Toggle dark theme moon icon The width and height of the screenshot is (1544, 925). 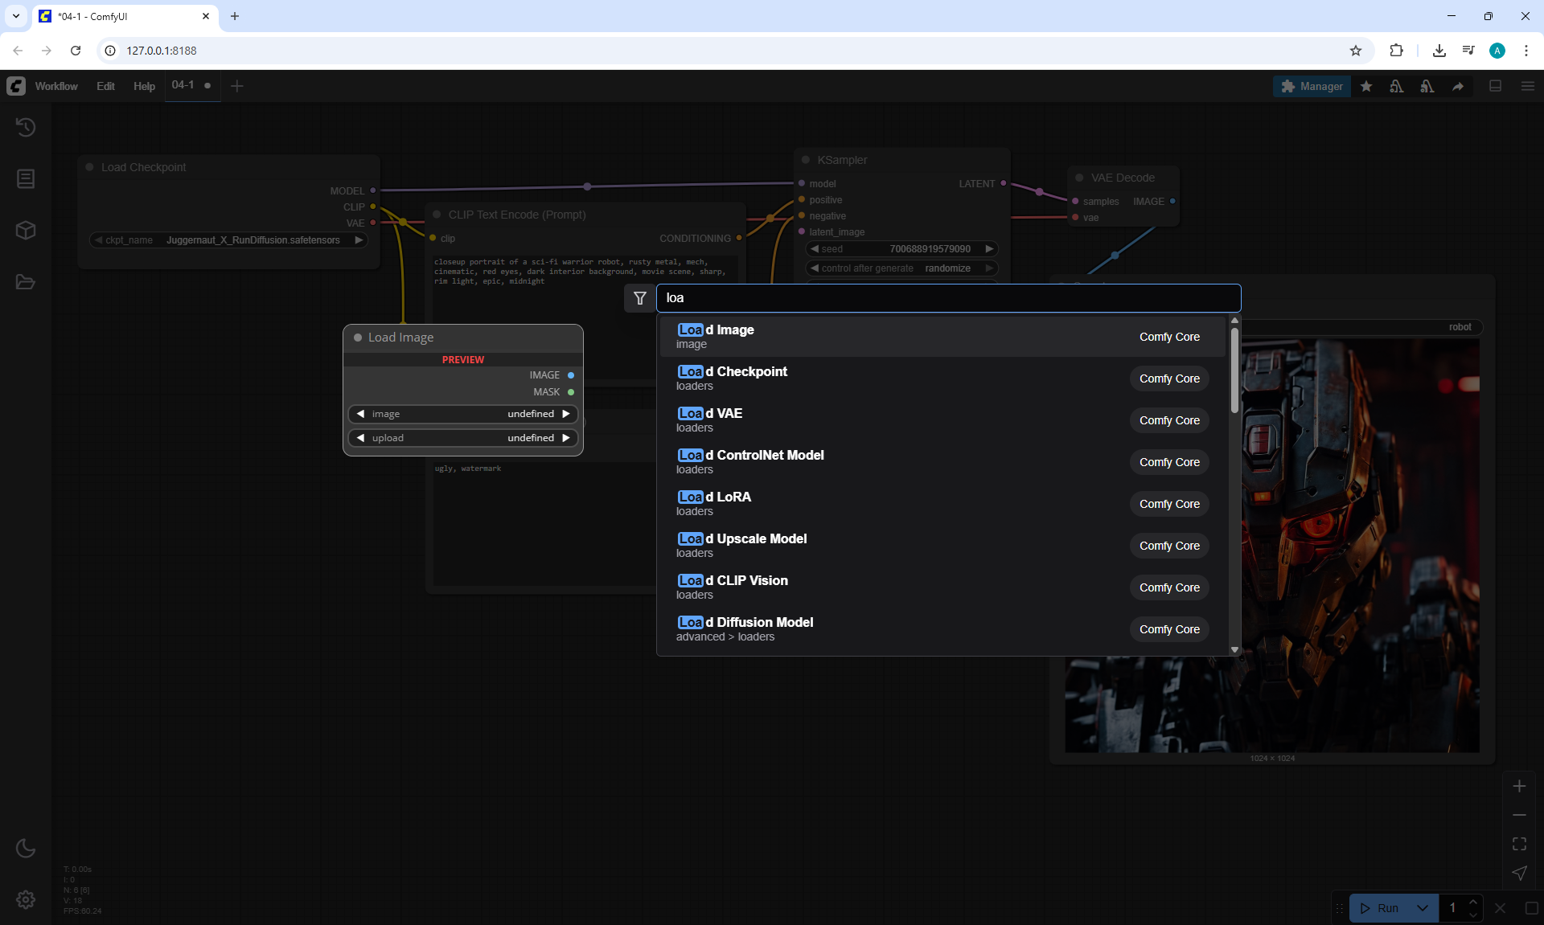click(26, 848)
